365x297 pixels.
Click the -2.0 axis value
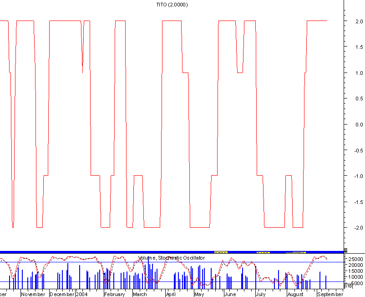pyautogui.click(x=359, y=228)
